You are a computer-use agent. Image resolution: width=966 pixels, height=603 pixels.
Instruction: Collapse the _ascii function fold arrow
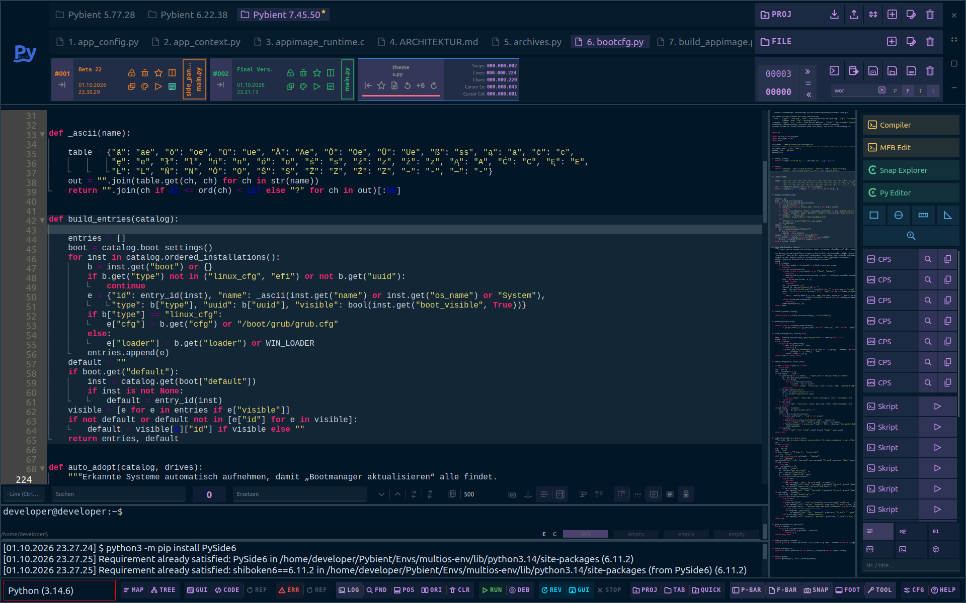click(x=42, y=135)
